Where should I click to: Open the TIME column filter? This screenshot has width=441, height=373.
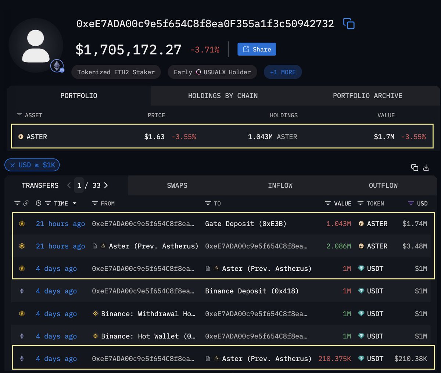coord(48,203)
